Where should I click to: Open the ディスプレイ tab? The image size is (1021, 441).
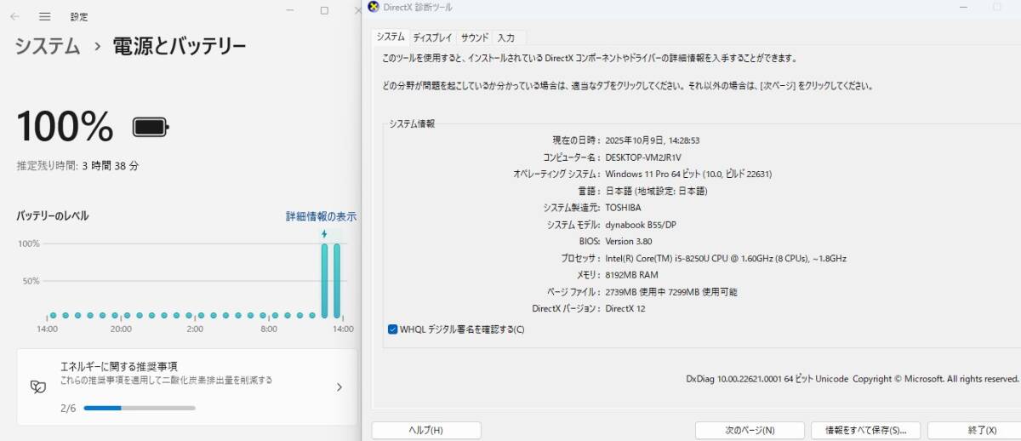click(x=432, y=37)
